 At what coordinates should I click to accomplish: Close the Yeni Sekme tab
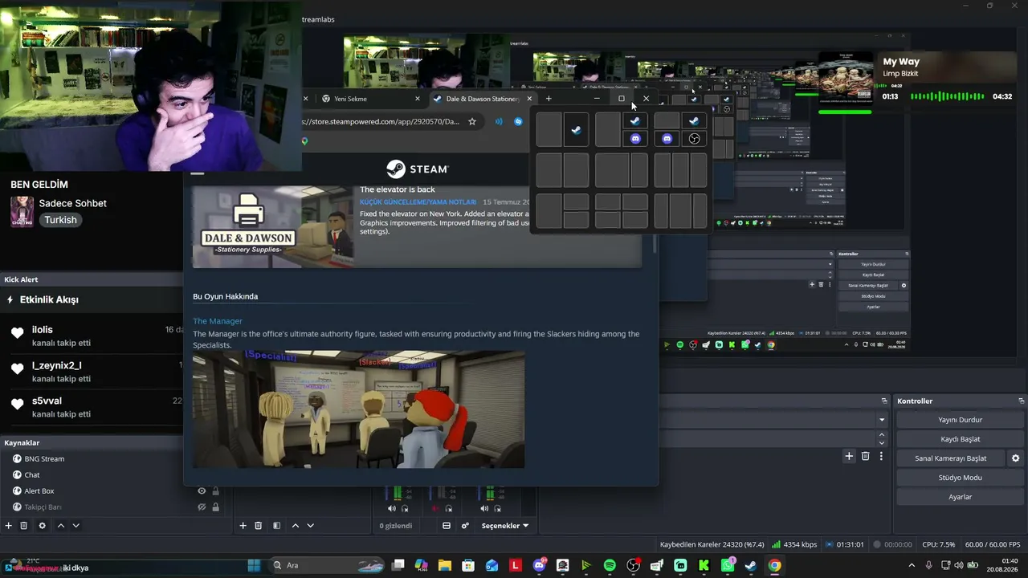coord(418,99)
